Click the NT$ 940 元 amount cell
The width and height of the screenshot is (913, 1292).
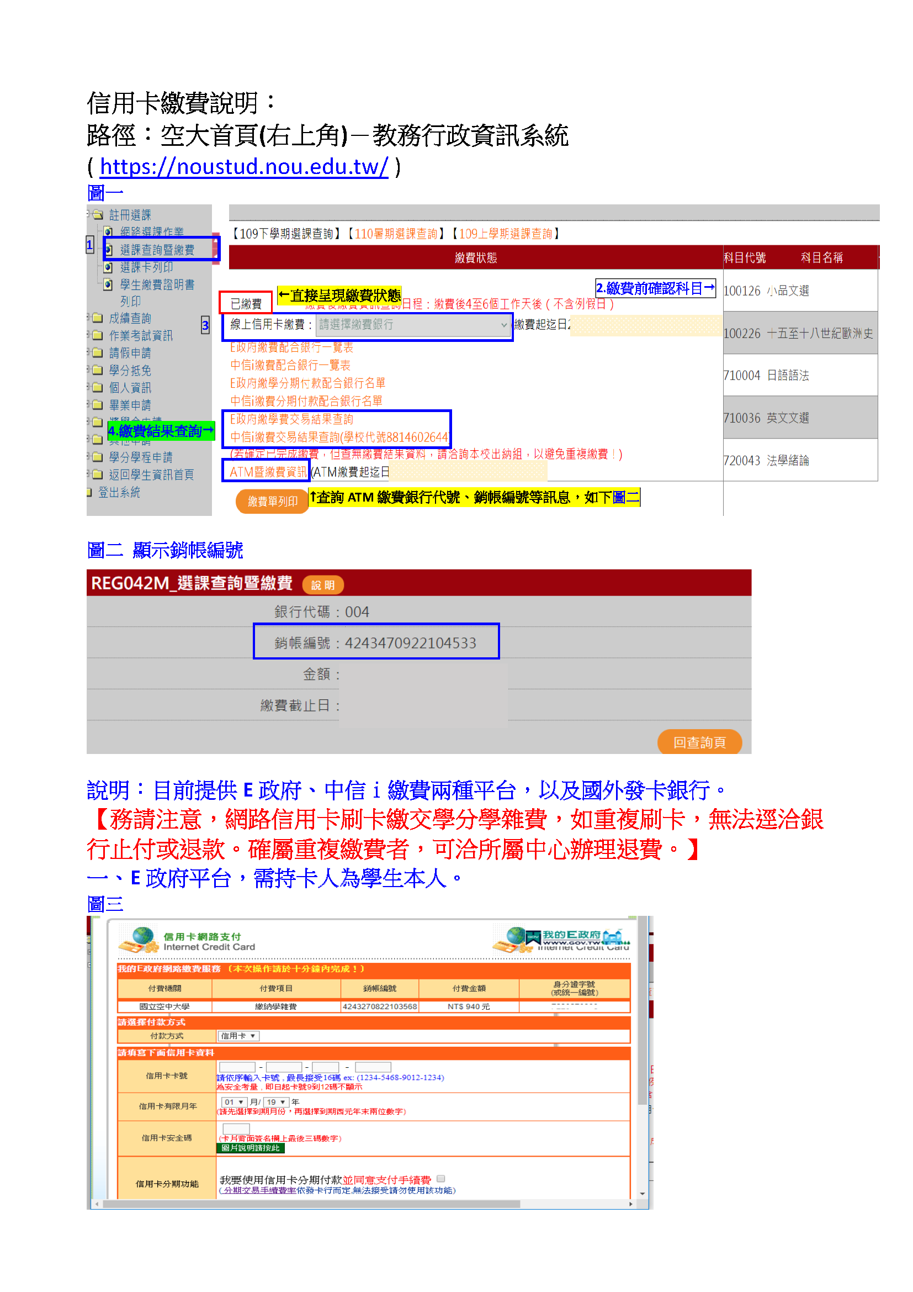tap(469, 1006)
